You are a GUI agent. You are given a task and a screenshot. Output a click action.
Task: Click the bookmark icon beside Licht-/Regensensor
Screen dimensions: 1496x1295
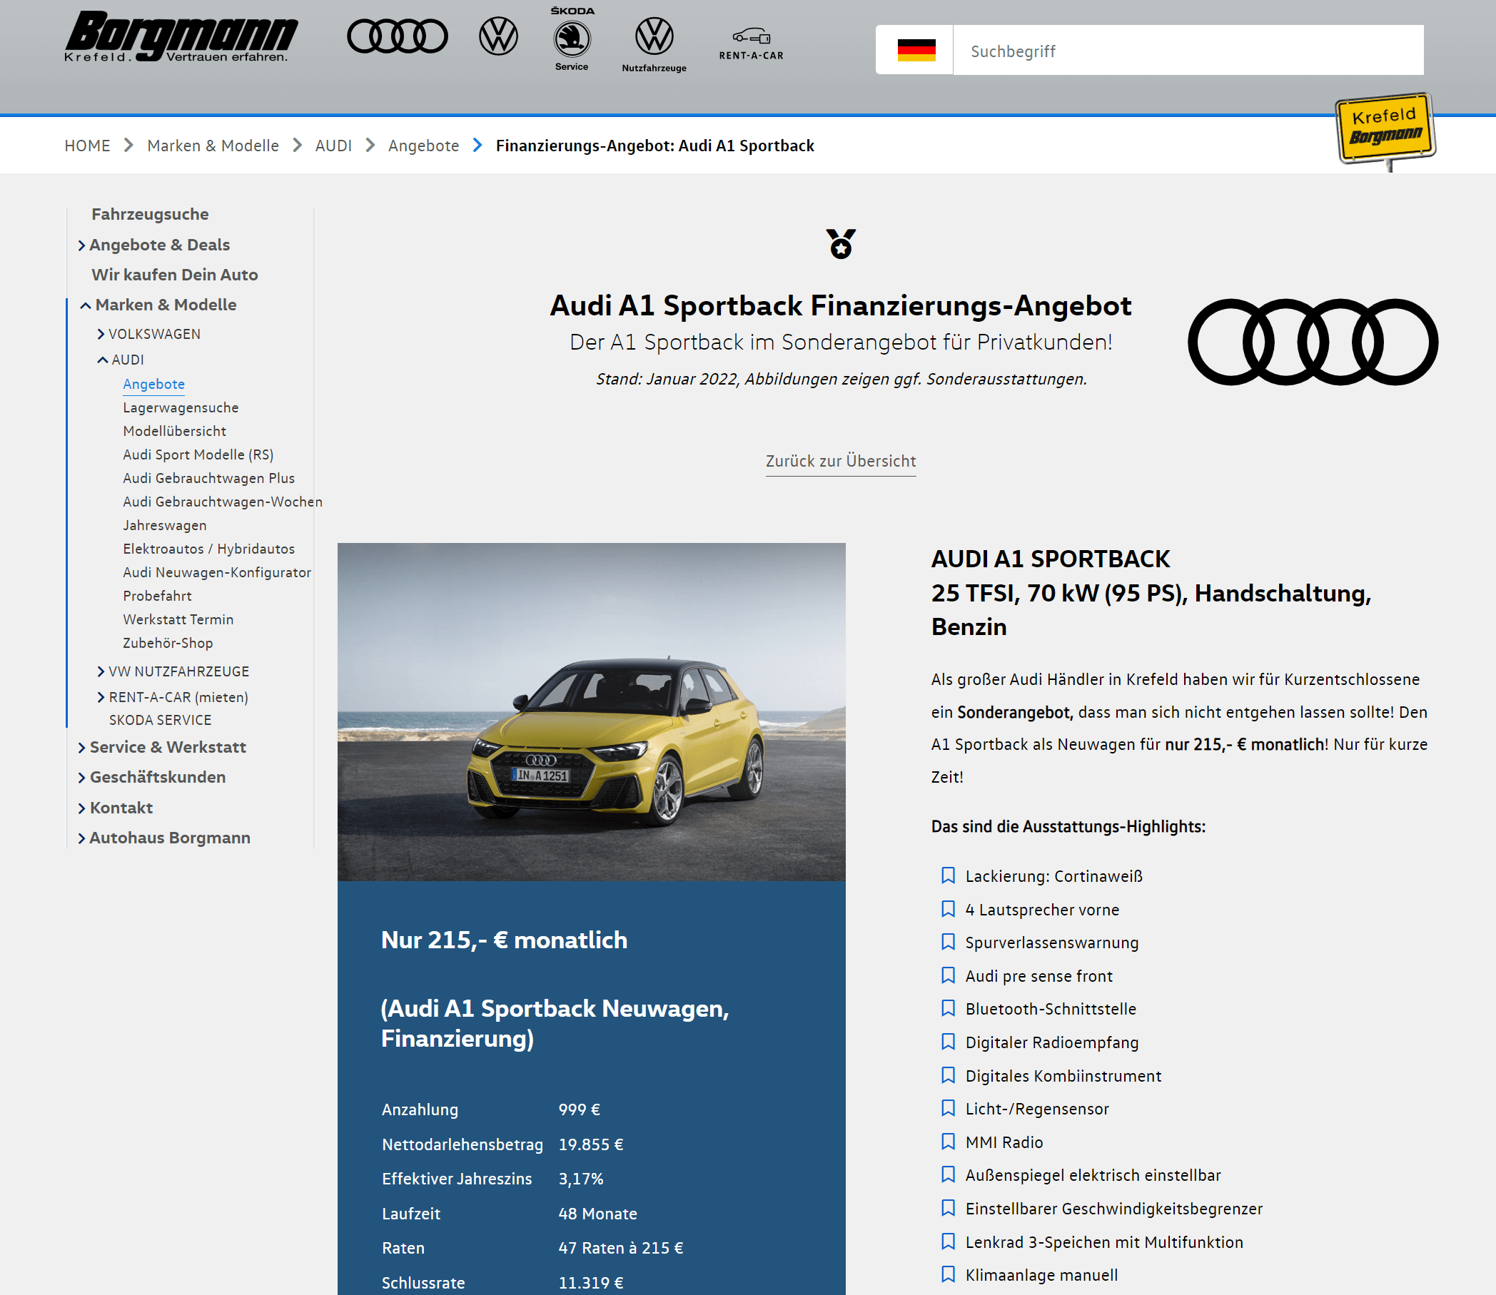948,1109
